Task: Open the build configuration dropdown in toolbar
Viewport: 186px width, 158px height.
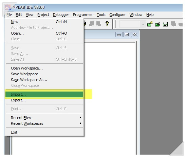Action: coord(143,24)
